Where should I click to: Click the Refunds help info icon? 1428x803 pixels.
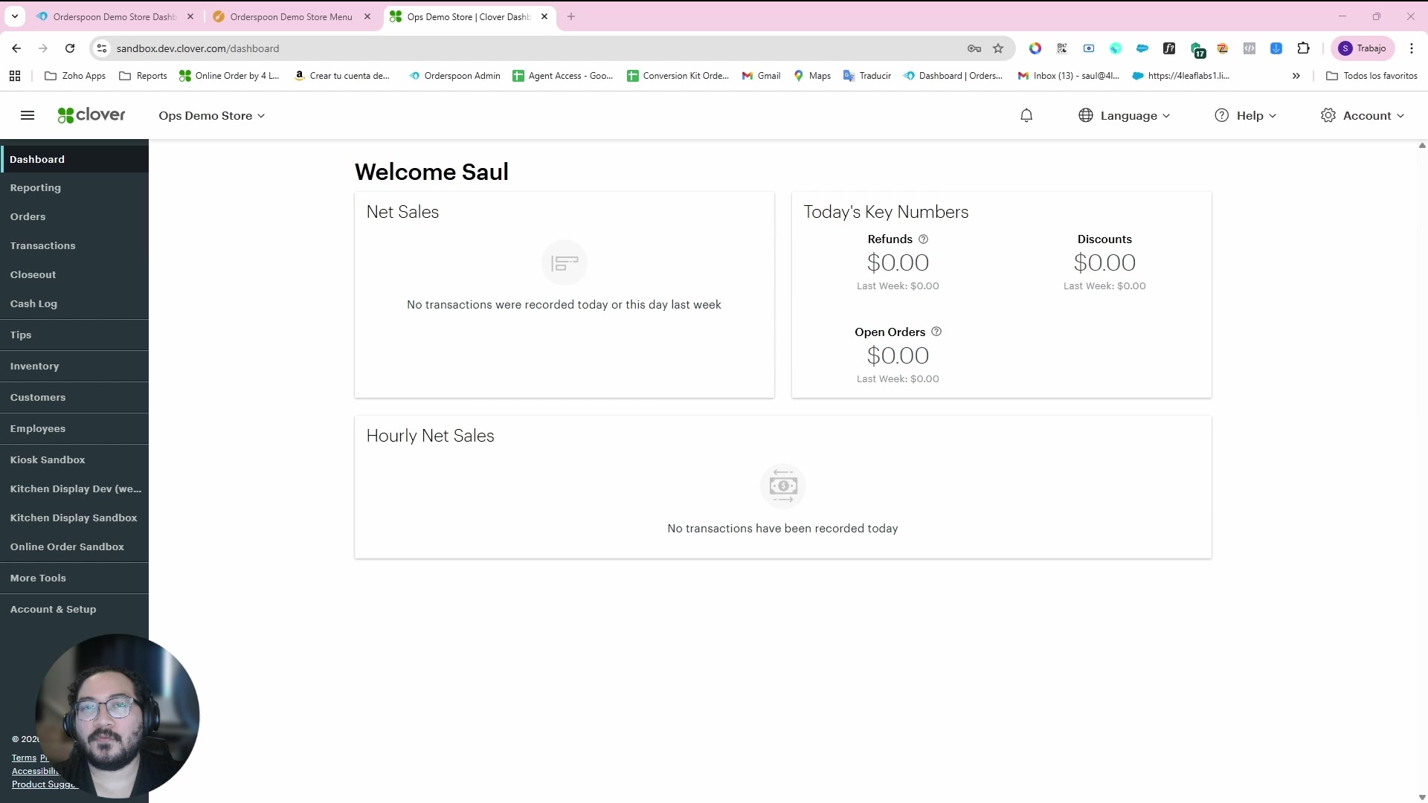(x=924, y=239)
